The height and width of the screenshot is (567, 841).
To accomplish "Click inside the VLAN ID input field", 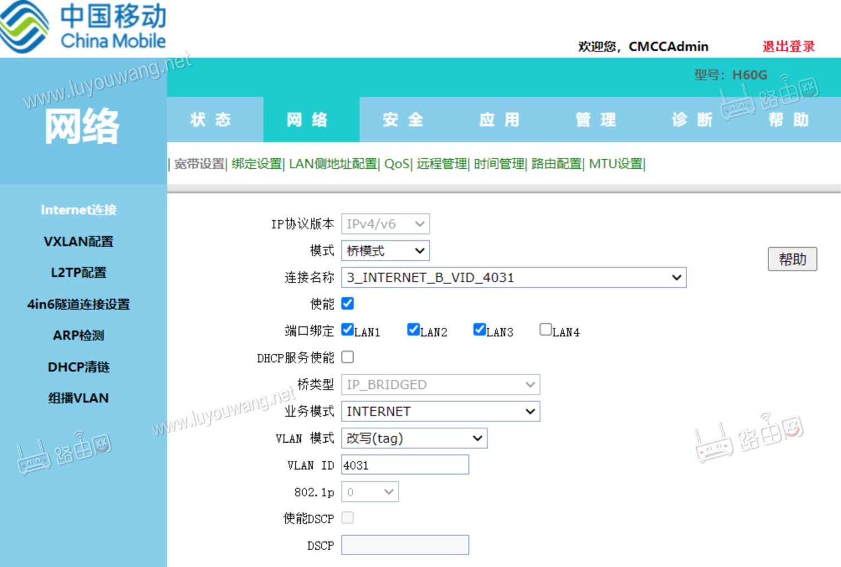I will pos(404,465).
